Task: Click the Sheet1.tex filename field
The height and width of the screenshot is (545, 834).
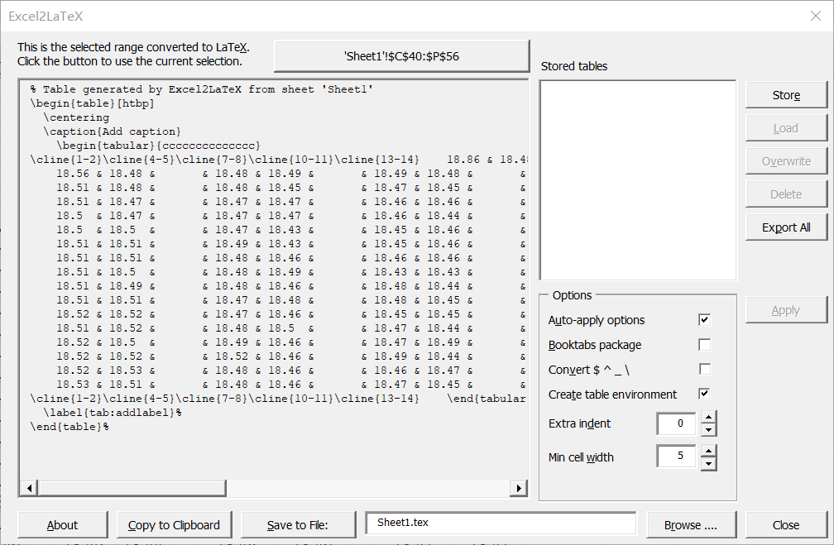Action: point(501,523)
